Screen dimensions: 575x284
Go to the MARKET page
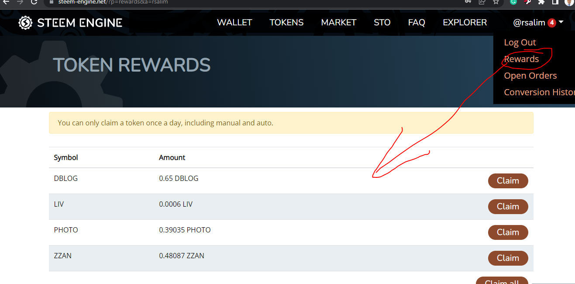pos(339,23)
